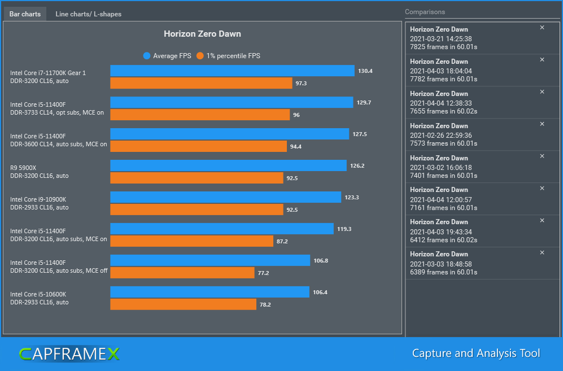Remove the 2021-02-26 22:59:36 comparison entry

(x=542, y=124)
